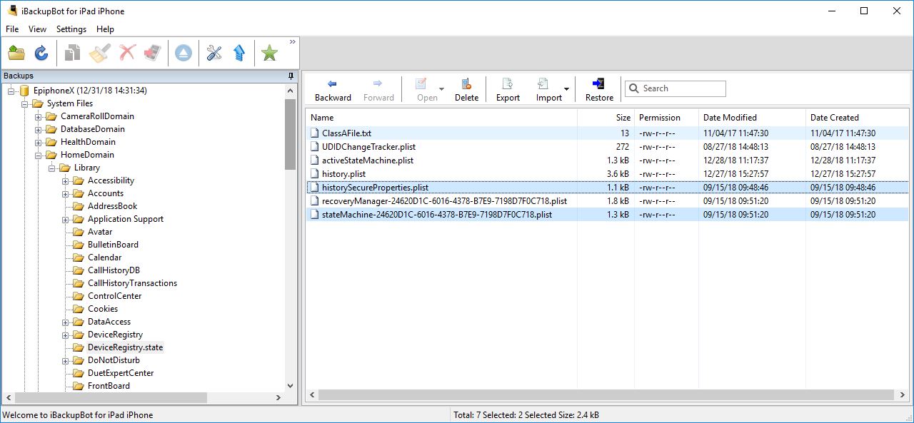Refresh the backup list with the refresh icon
Screen dimensions: 914x423
tap(41, 52)
